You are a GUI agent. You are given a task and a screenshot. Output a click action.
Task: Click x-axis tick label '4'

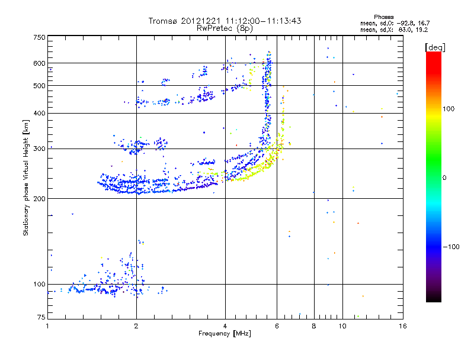(x=225, y=326)
